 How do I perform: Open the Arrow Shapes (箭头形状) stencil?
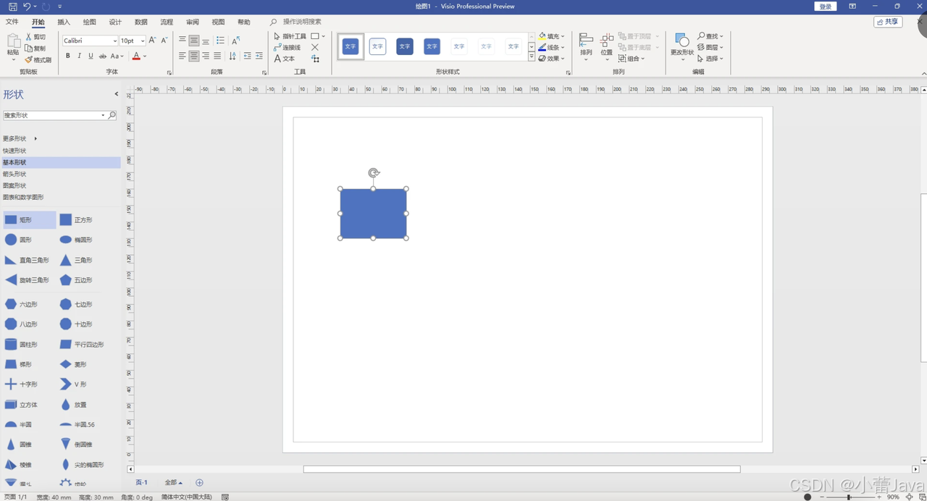14,174
